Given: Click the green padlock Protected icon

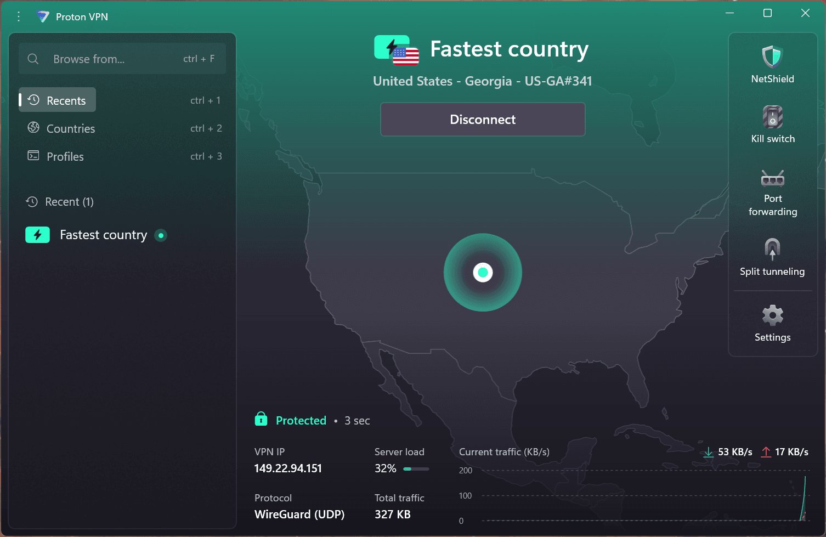Looking at the screenshot, I should [261, 419].
